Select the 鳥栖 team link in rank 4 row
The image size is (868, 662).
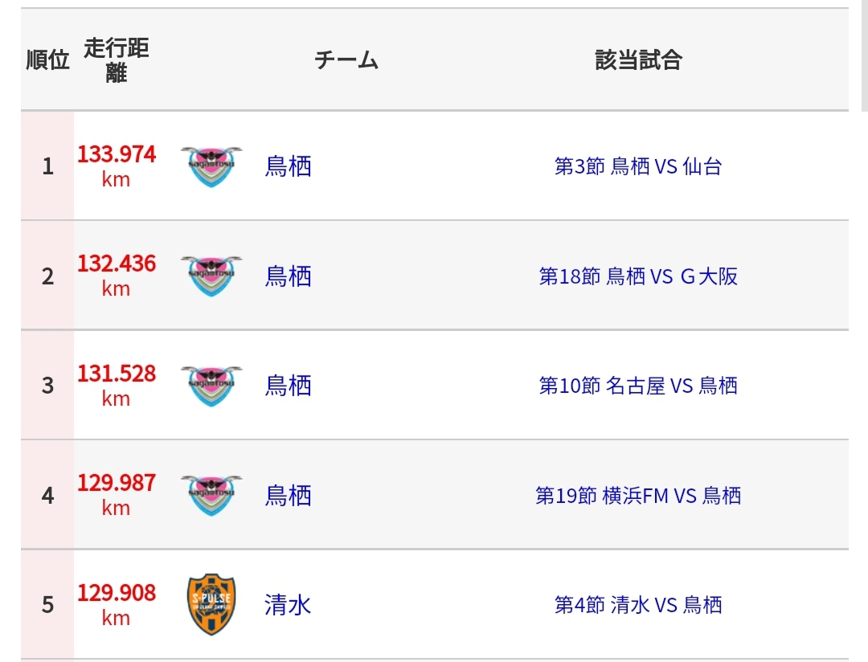coord(288,496)
